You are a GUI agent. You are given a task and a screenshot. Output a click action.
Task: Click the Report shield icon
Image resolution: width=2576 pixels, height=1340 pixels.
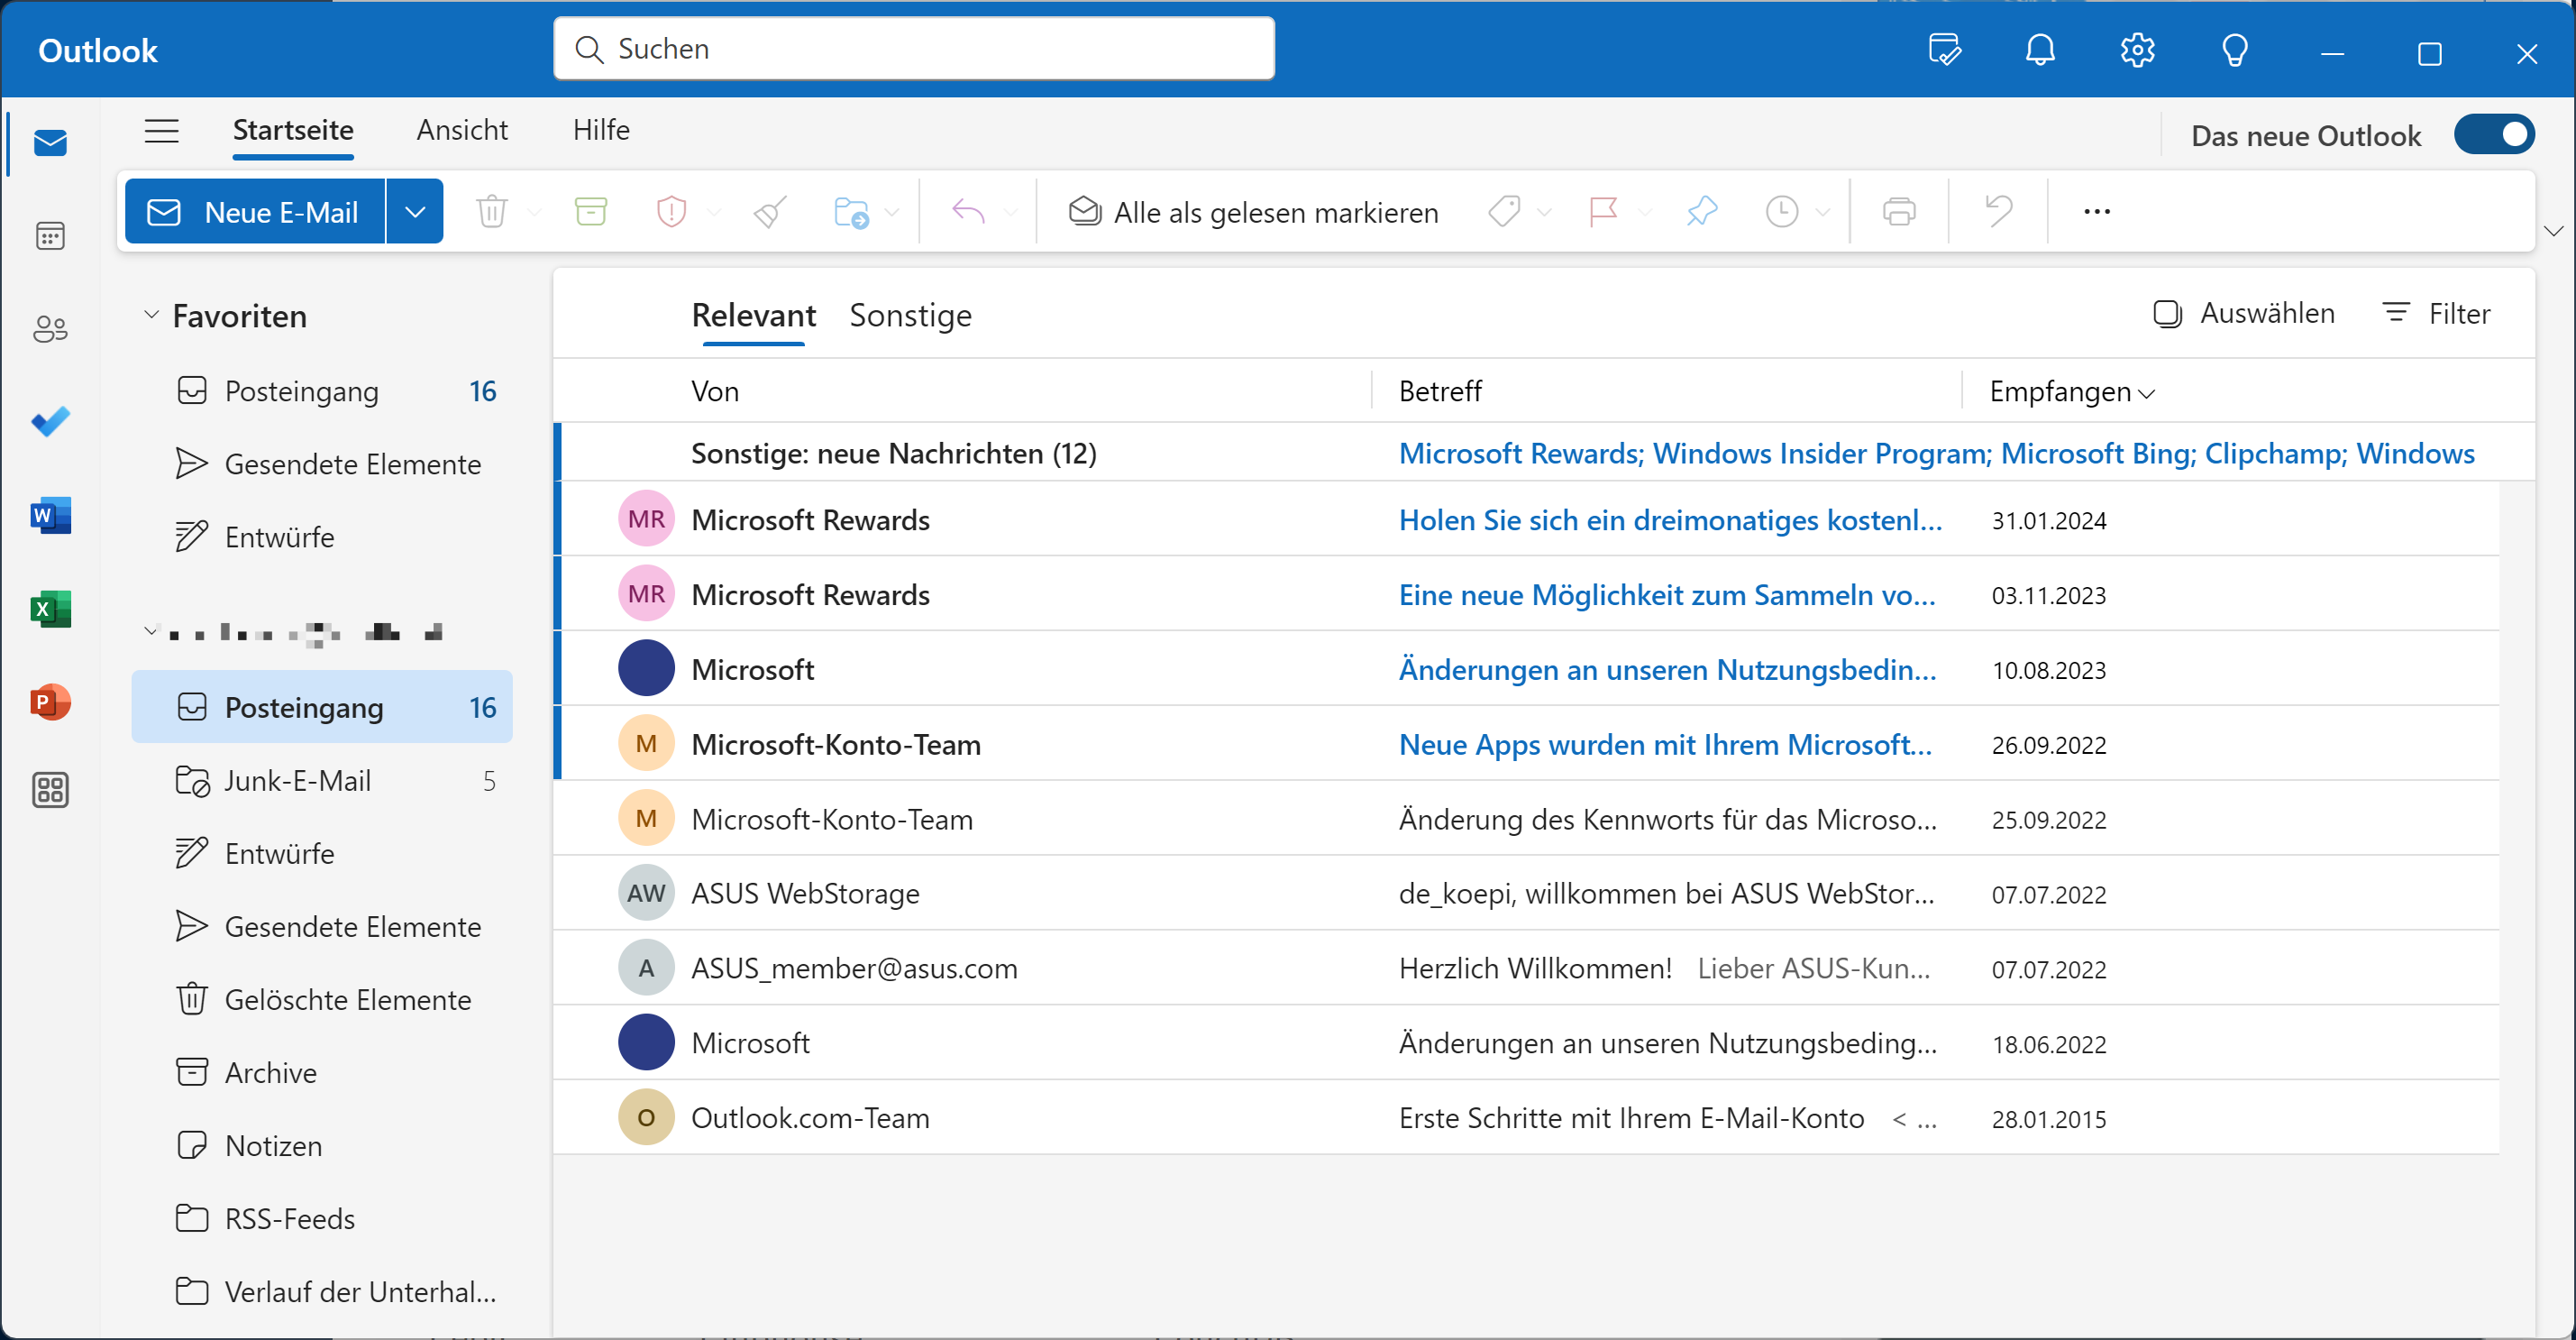pos(671,211)
